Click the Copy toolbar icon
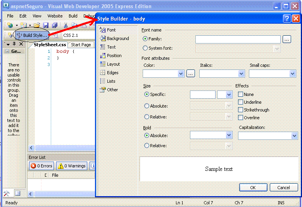This screenshot has height=207, width=302. point(74,25)
